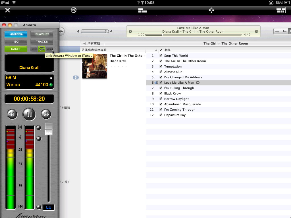
Task: Pause playback in Amarra
Action: tap(29, 114)
